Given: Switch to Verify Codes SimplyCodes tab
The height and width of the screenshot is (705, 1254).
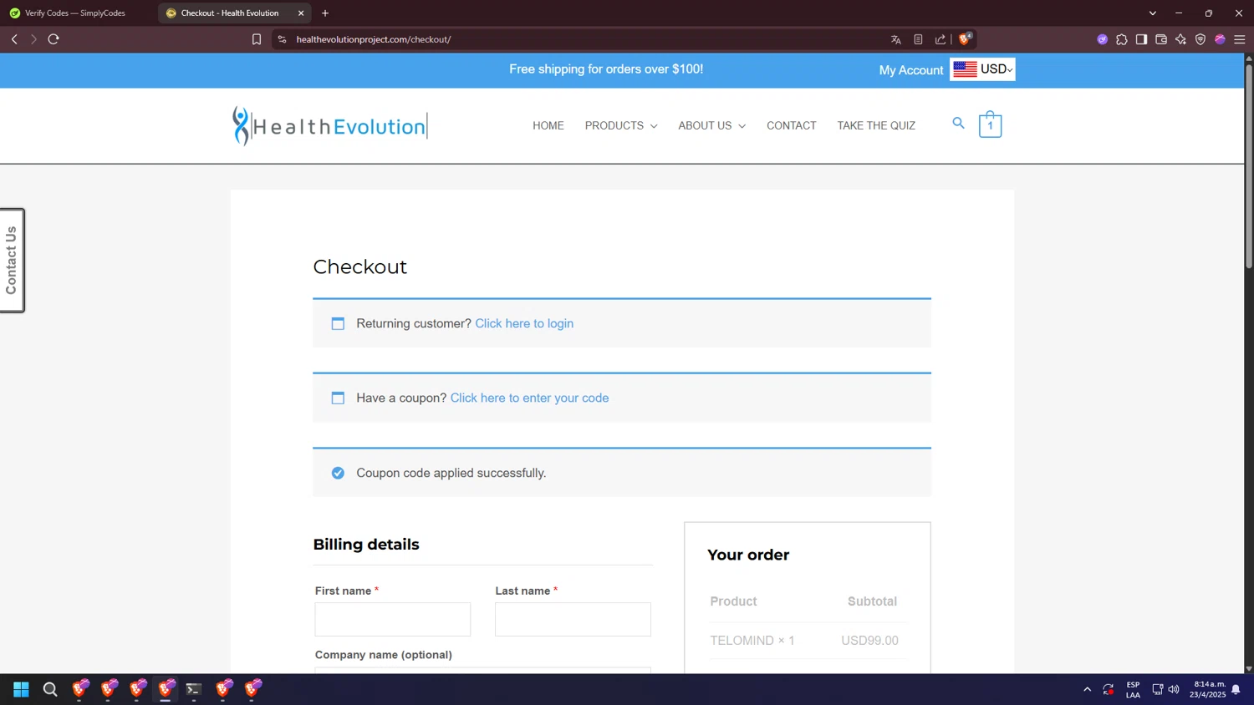Looking at the screenshot, I should click(x=75, y=13).
